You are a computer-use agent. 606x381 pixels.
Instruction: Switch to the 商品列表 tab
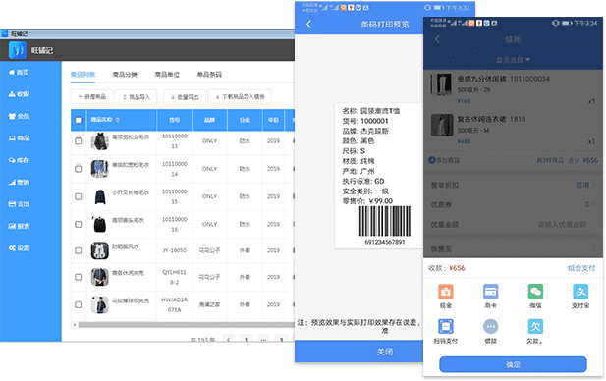click(x=83, y=75)
